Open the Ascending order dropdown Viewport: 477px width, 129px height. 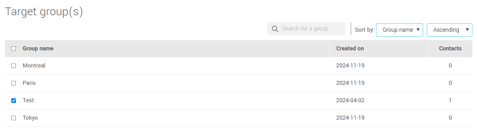449,30
